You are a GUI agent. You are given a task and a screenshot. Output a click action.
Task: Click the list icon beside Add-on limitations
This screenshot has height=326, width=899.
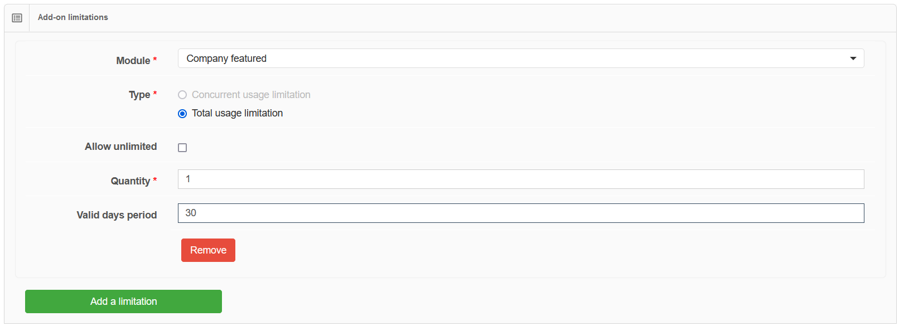point(17,18)
